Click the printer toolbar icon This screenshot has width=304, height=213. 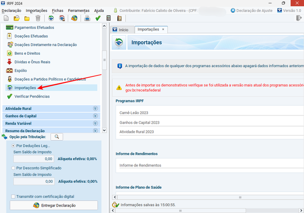87,18
